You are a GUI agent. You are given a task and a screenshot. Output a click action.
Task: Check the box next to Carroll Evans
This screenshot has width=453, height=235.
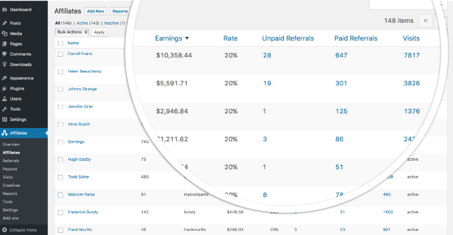[61, 54]
